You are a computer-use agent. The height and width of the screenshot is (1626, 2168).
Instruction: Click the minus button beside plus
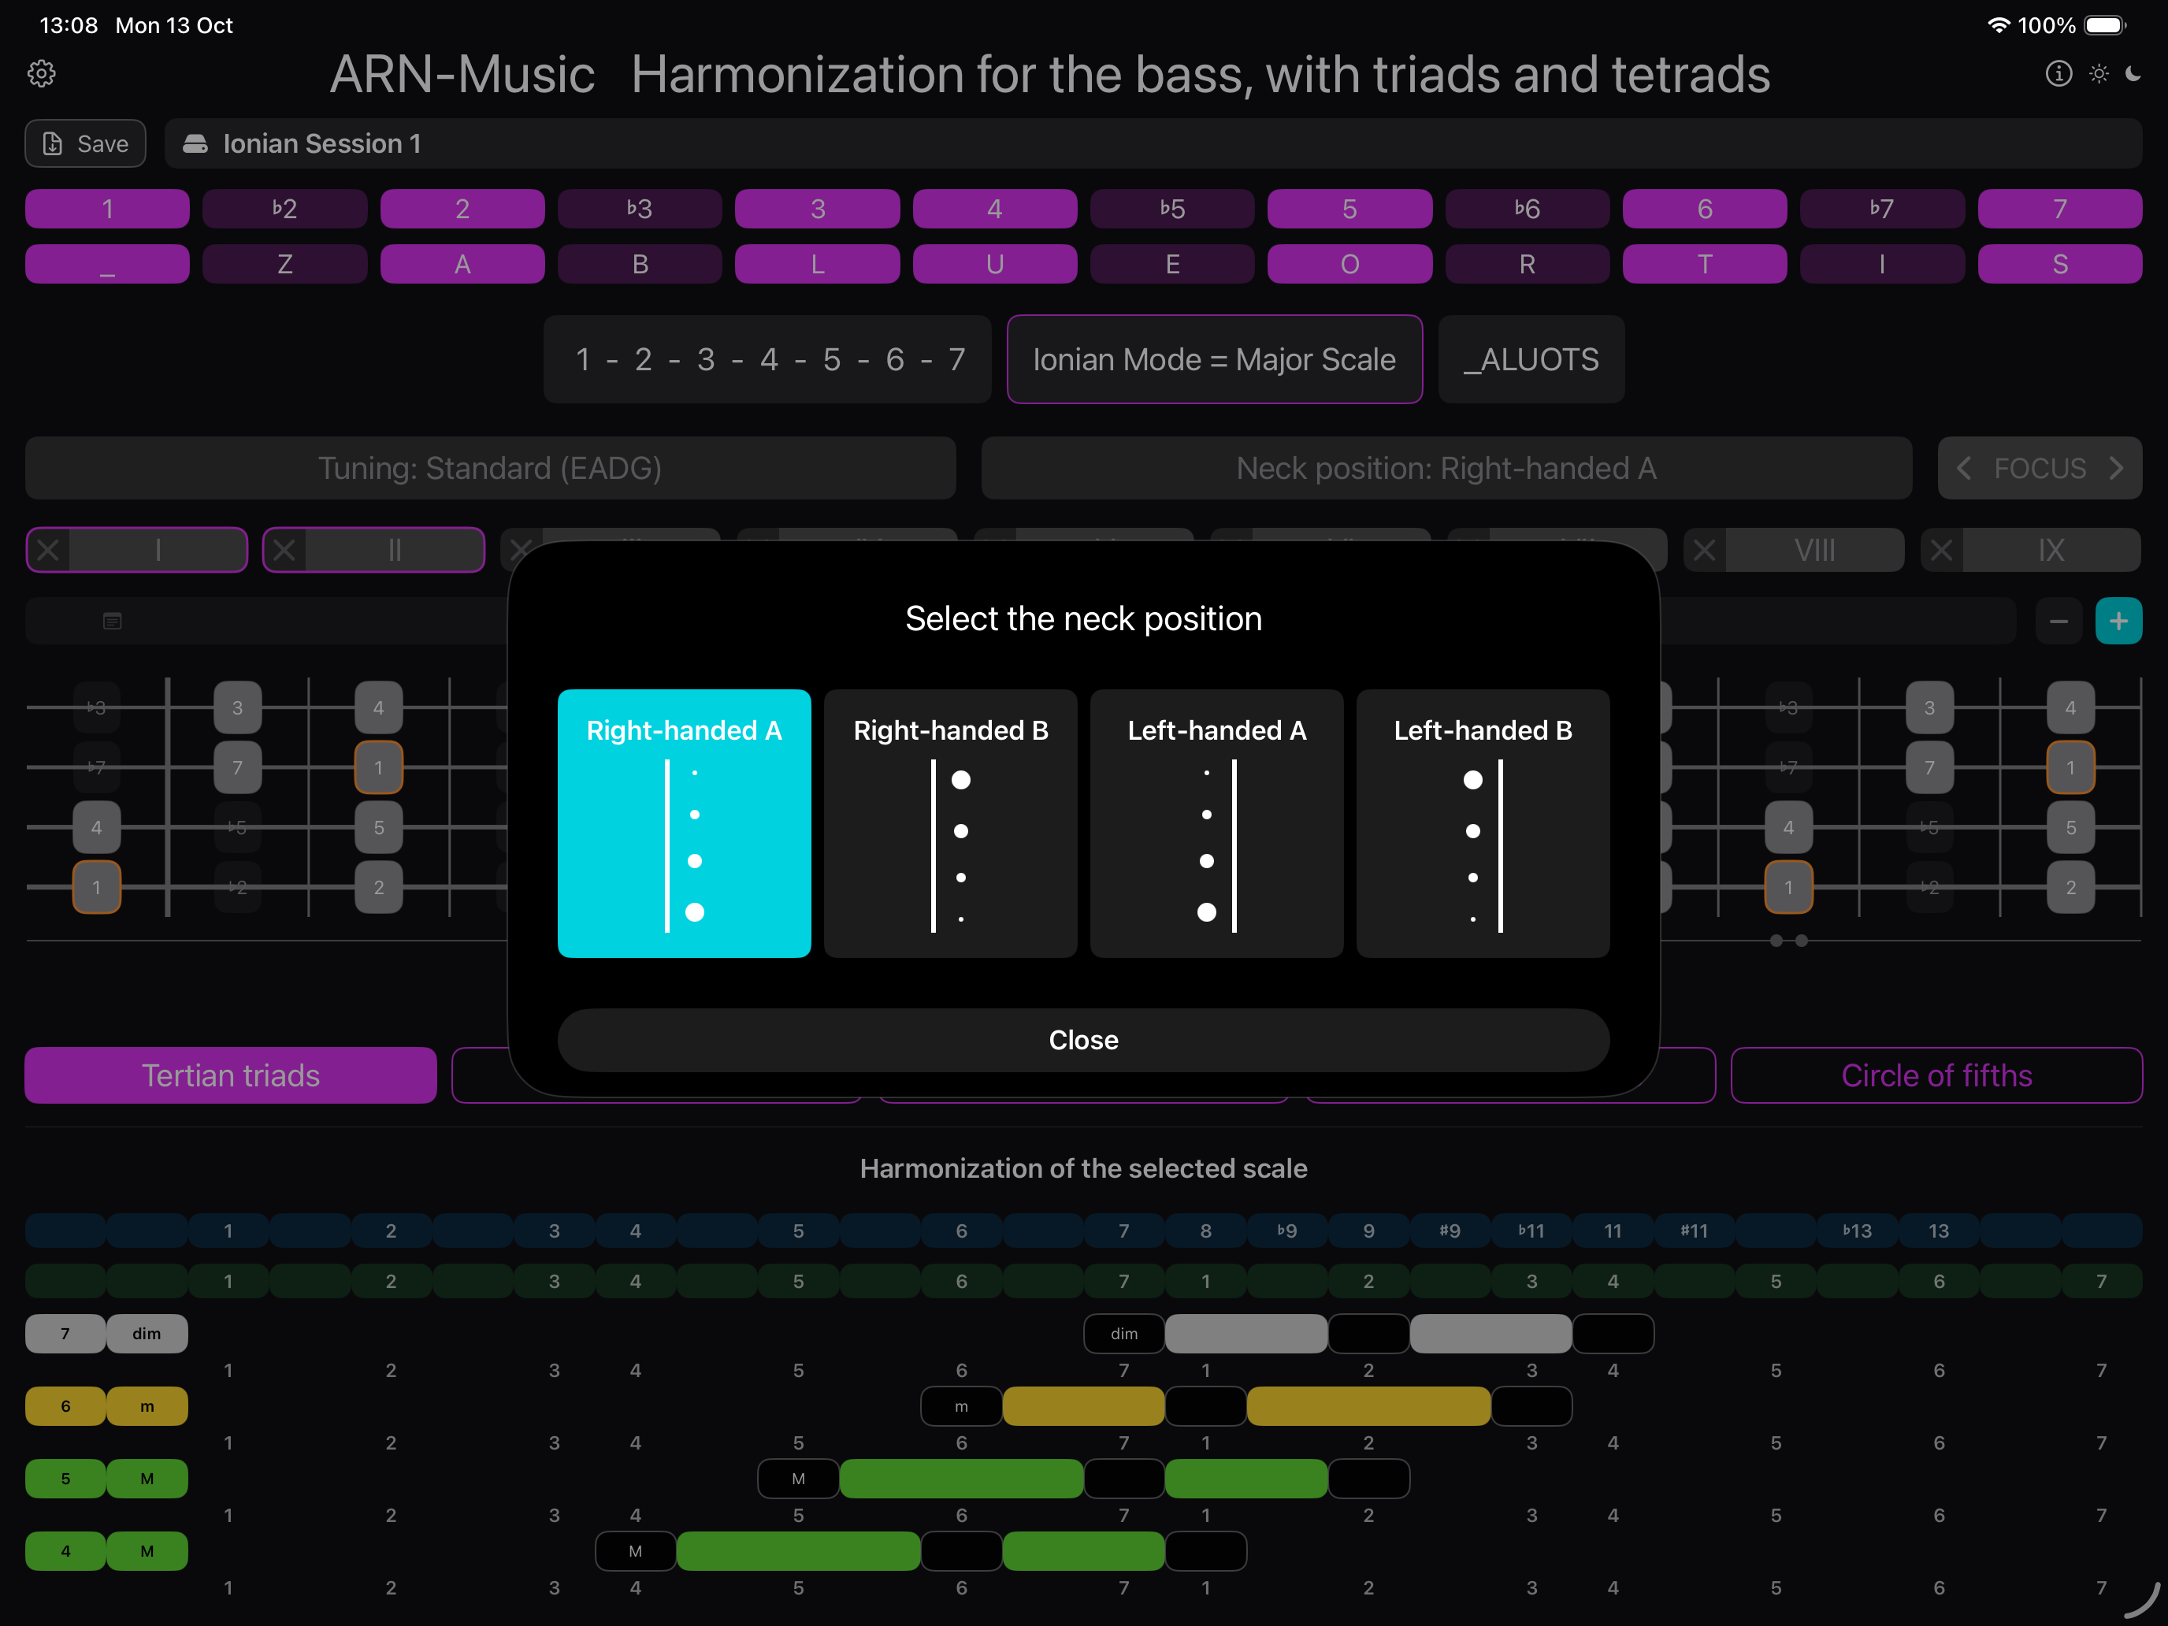coord(2058,621)
